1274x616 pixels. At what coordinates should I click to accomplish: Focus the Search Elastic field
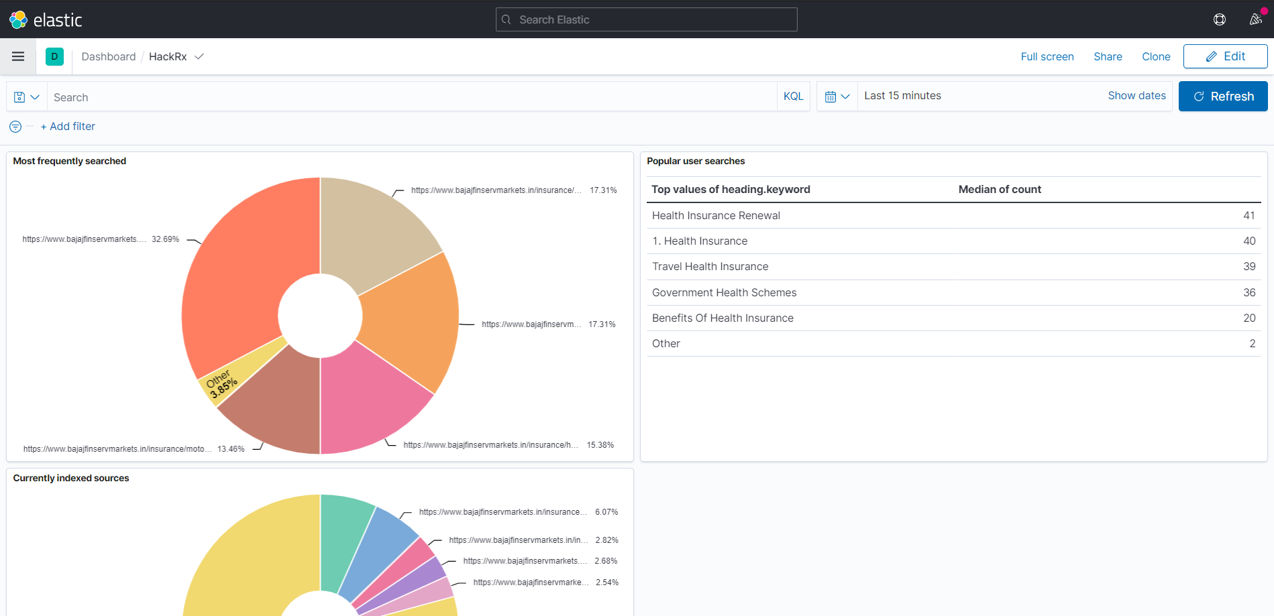coord(647,19)
